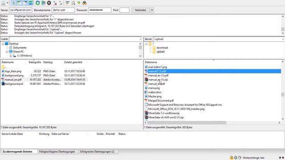The width and height of the screenshot is (285, 160).
Task: Select local file logo_klein.png
Action: click(x=13, y=71)
